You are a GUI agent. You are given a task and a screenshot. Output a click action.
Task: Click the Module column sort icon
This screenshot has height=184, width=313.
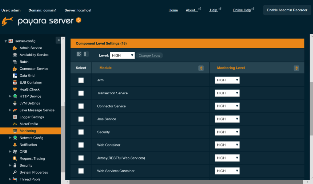[201, 68]
